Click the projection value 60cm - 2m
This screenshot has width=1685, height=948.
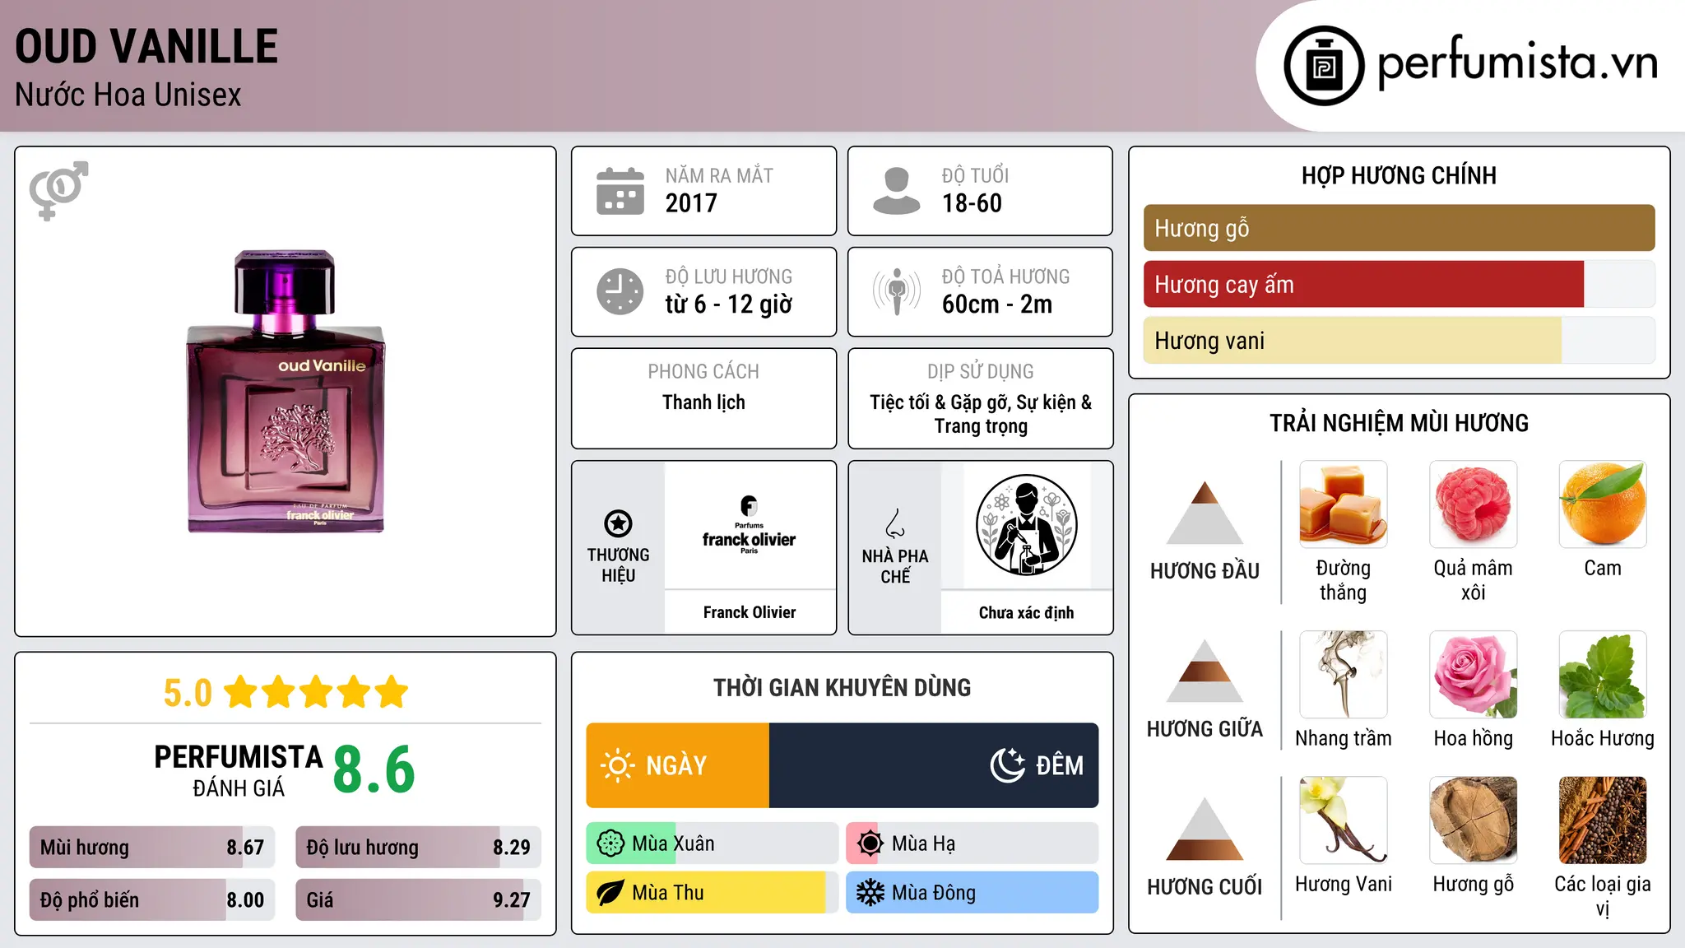click(x=997, y=304)
